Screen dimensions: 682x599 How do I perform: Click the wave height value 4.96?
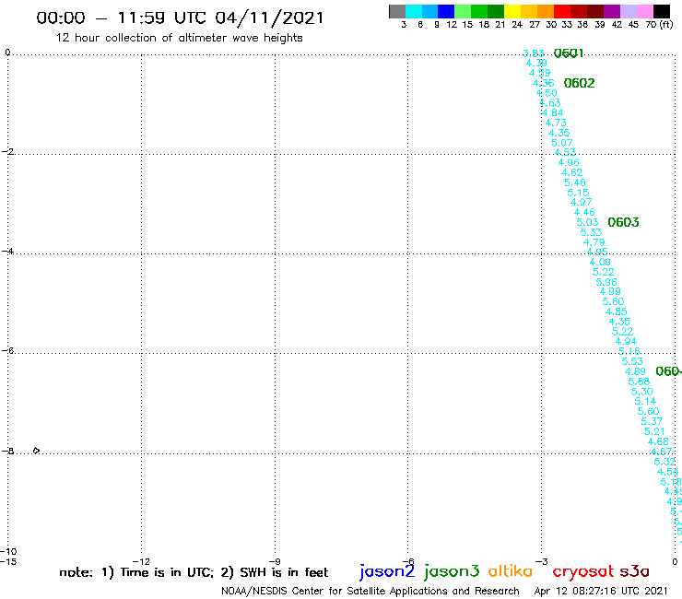(x=569, y=163)
